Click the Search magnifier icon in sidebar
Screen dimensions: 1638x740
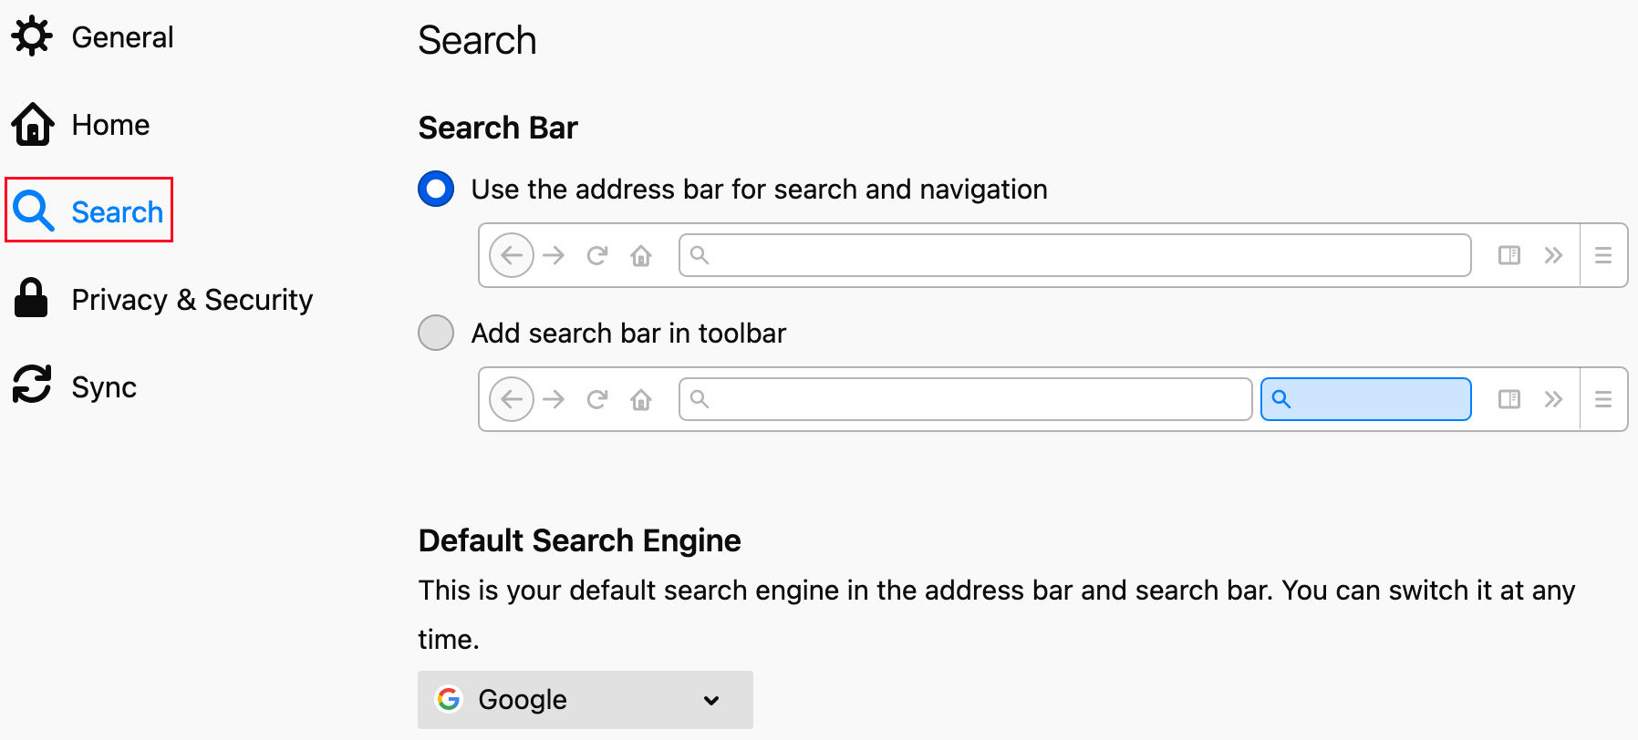click(x=34, y=211)
